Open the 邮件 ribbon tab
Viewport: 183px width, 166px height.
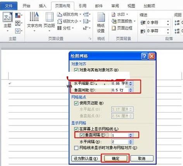coord(99,6)
